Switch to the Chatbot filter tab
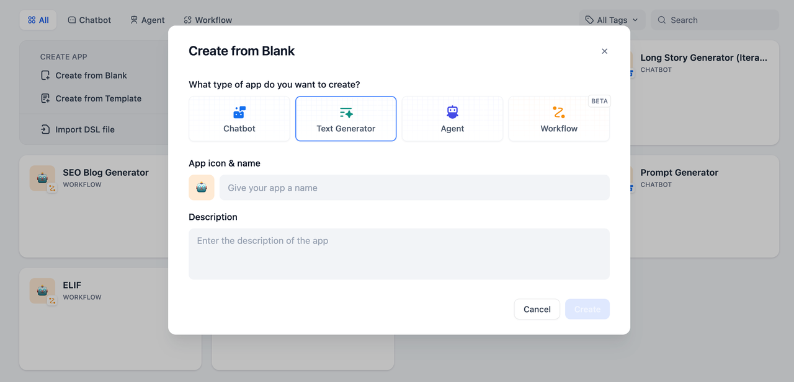 [89, 20]
